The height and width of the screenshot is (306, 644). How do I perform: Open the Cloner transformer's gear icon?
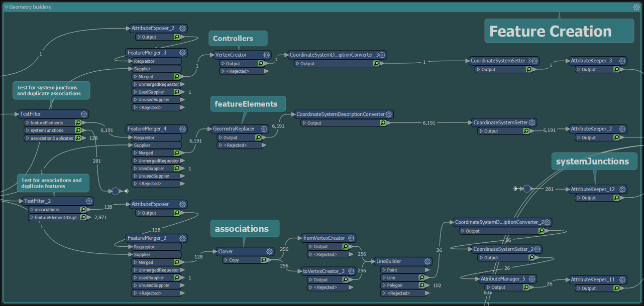(269, 251)
